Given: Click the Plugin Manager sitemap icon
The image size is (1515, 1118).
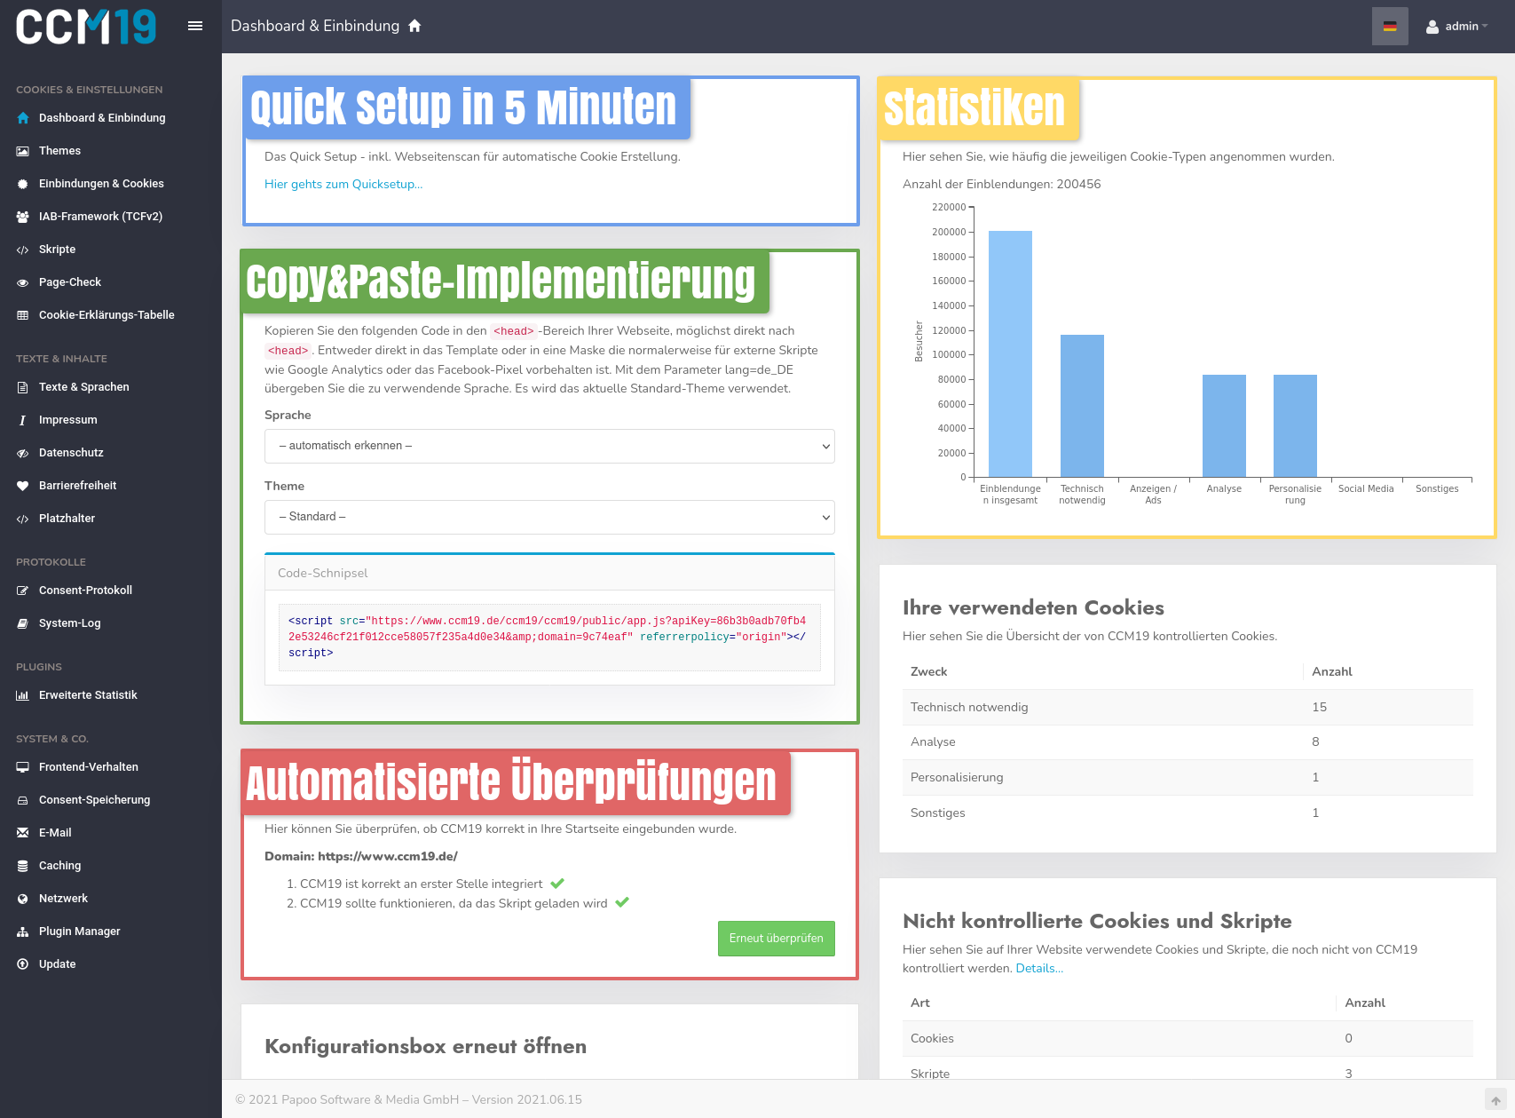Looking at the screenshot, I should (23, 932).
